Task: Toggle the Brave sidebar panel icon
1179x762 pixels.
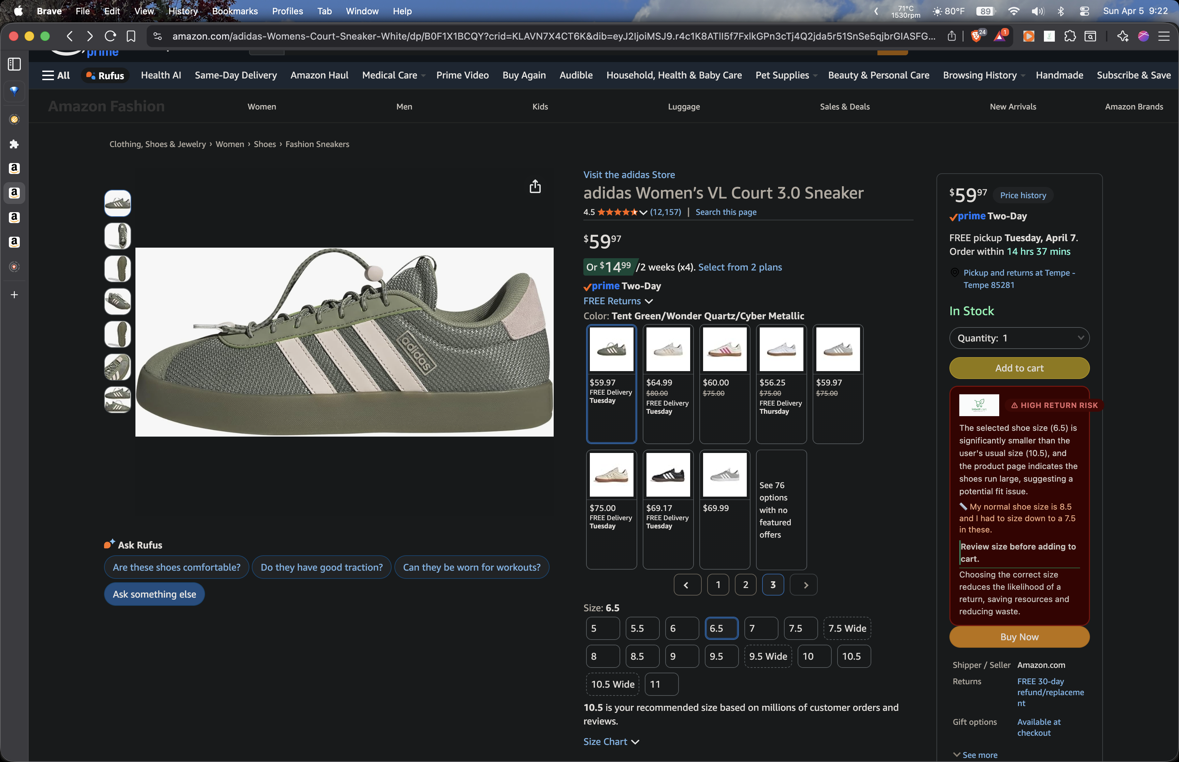Action: point(14,64)
